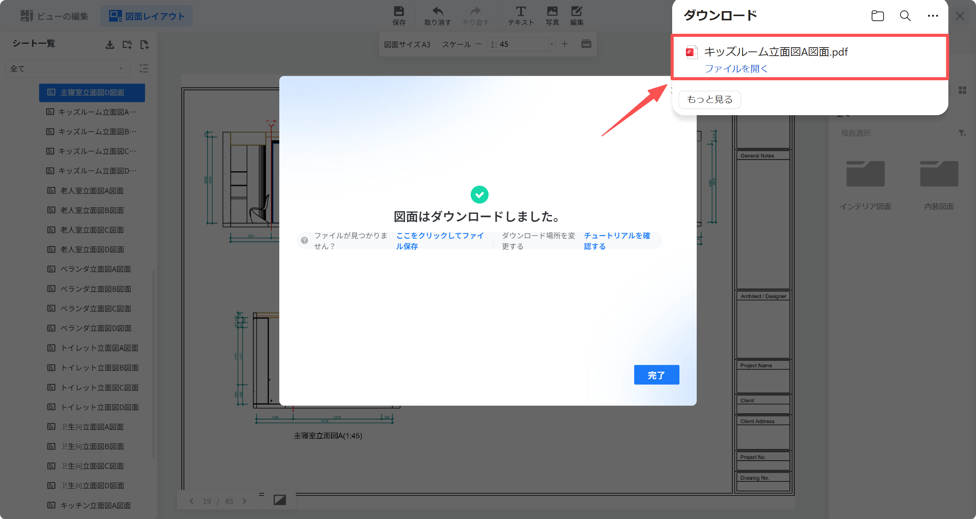Click the PDF file icon of キッズルーム立面図A図面.pdf
Screen dimensions: 976x519
point(691,52)
